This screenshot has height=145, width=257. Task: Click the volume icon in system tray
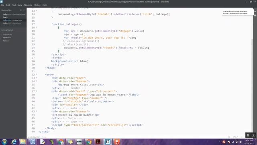point(241,142)
